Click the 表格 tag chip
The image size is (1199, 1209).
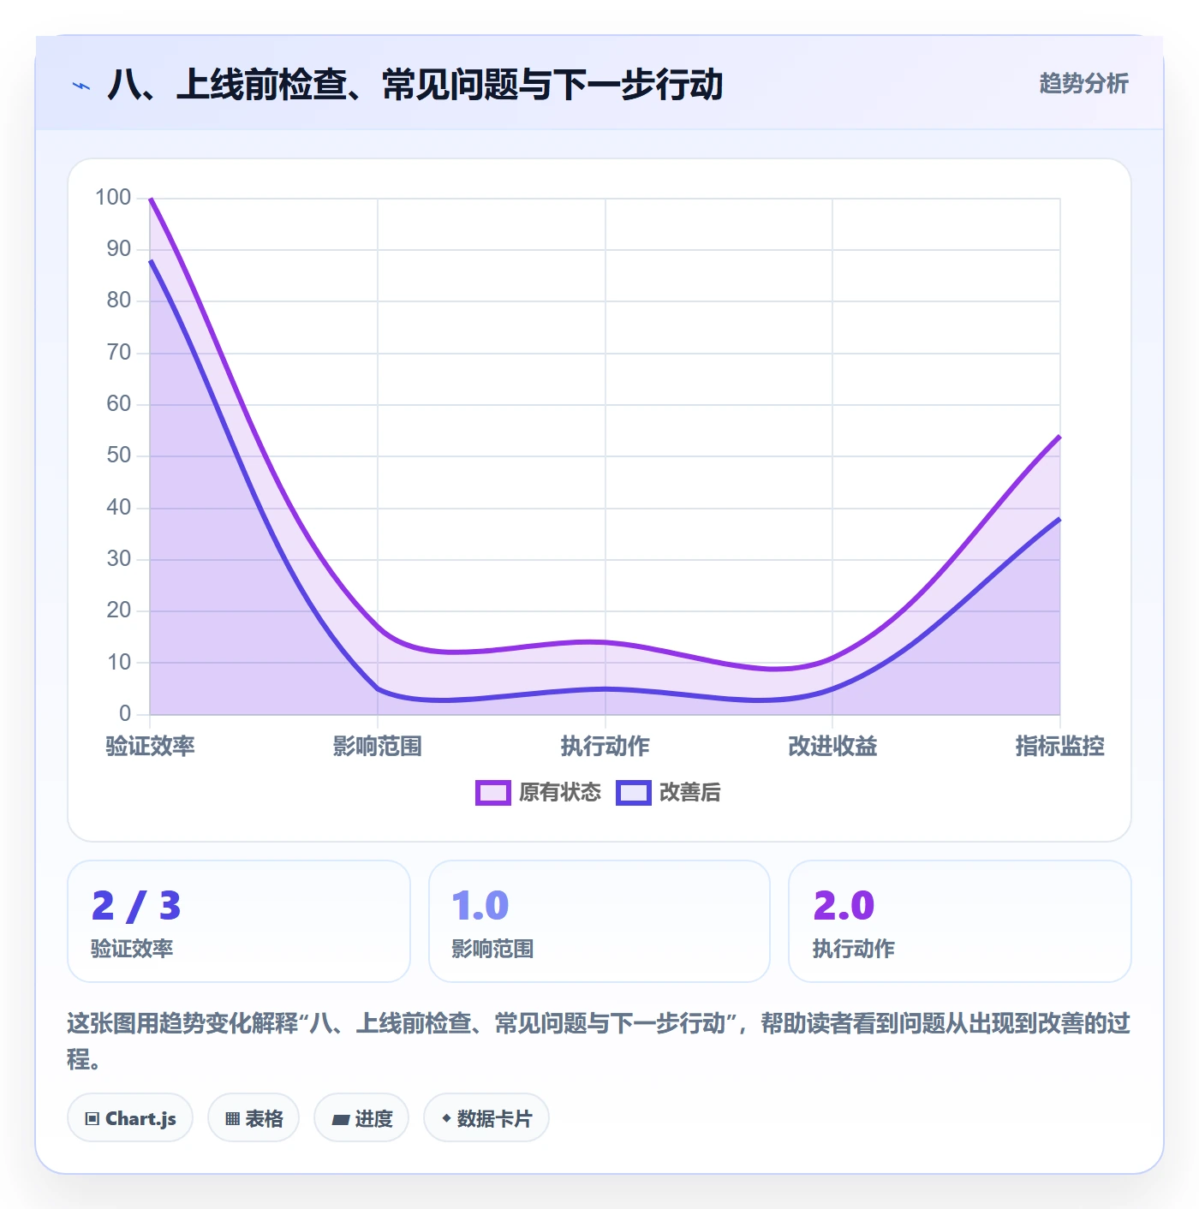(x=254, y=1117)
